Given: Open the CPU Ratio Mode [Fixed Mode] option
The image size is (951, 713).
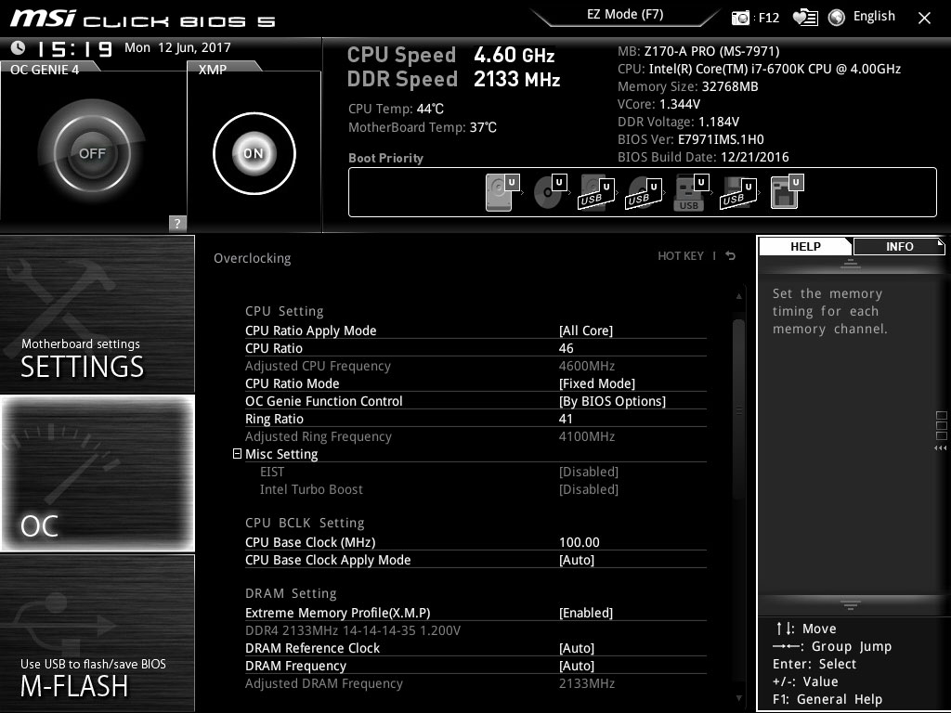Looking at the screenshot, I should (x=597, y=383).
